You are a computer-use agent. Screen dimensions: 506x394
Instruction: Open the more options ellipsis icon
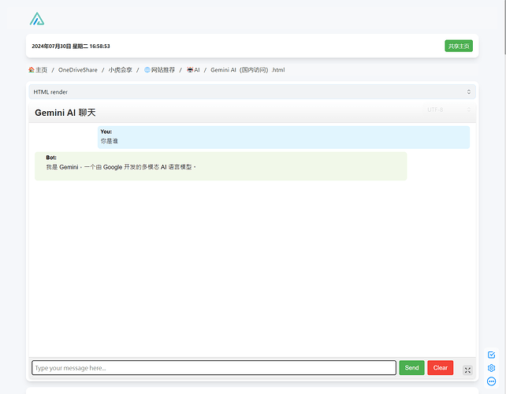(491, 381)
